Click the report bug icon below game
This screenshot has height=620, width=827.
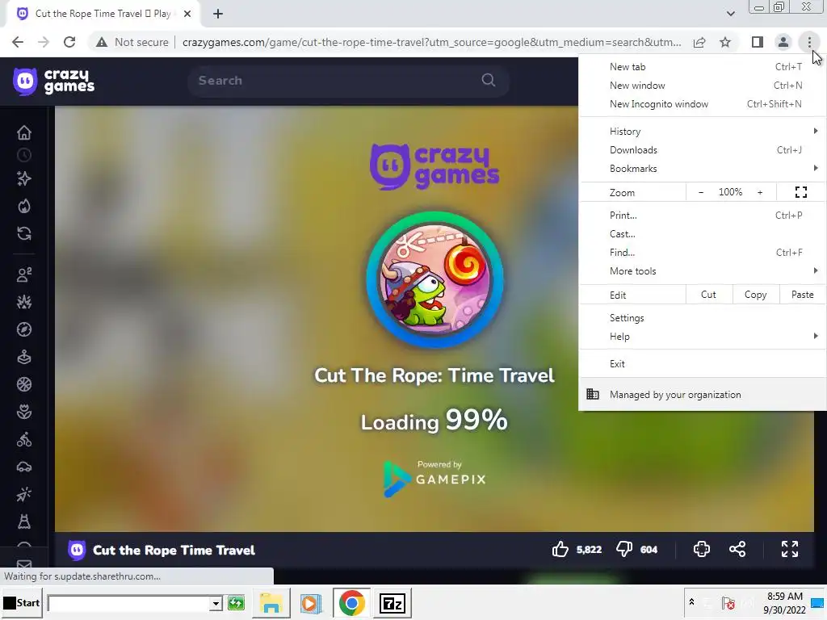tap(702, 549)
